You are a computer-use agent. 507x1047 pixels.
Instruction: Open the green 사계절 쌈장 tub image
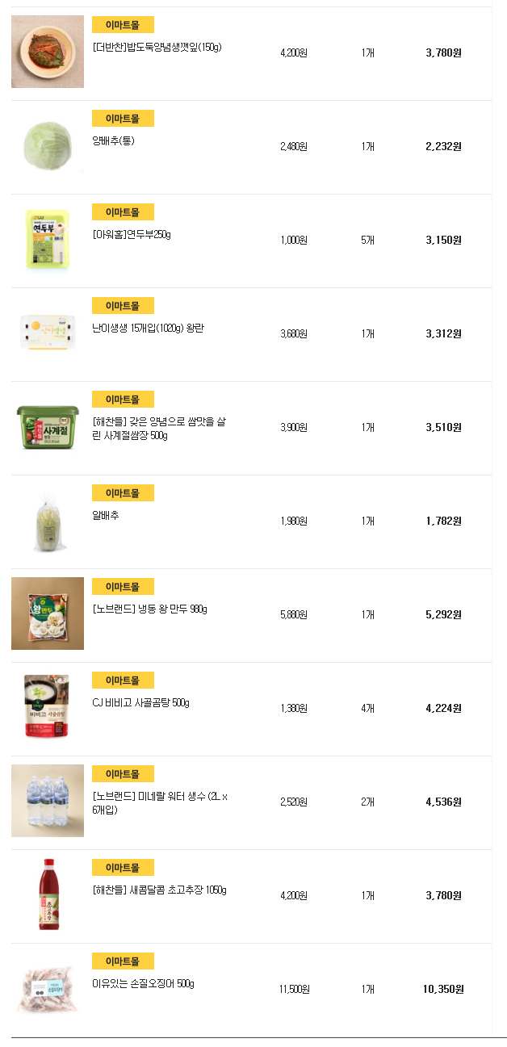pyautogui.click(x=48, y=426)
